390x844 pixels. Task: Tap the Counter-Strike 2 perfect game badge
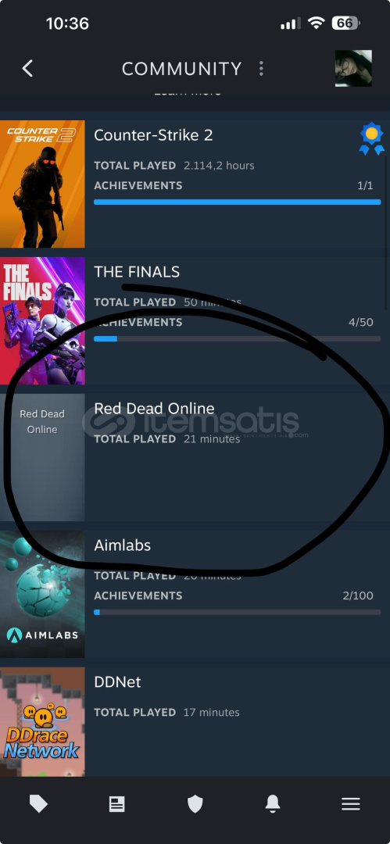372,138
